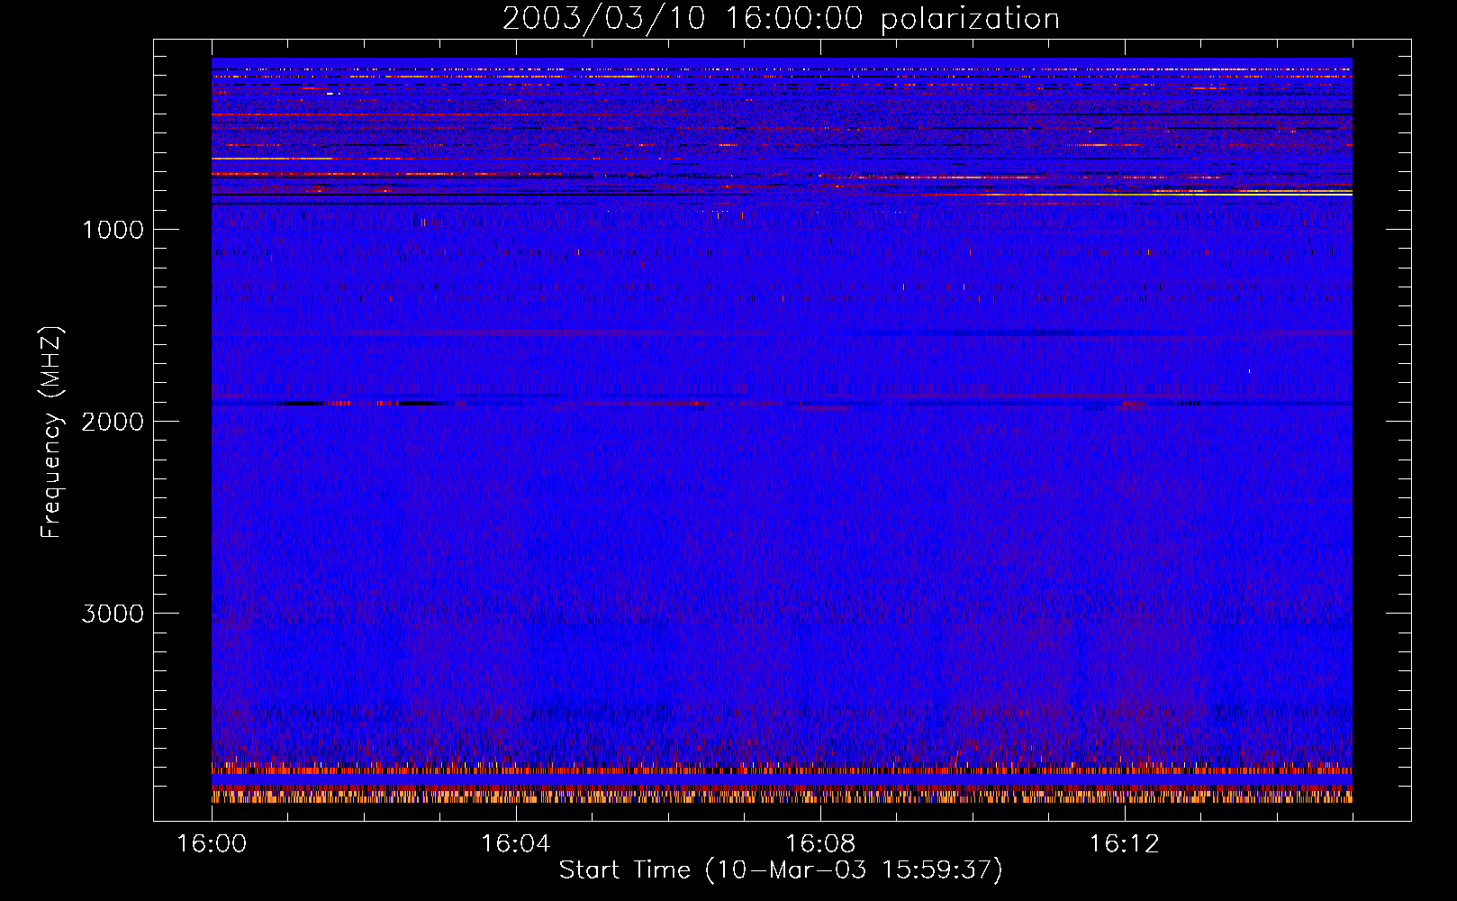Viewport: 1457px width, 901px height.
Task: Click the 16:00 time axis label
Action: click(212, 844)
